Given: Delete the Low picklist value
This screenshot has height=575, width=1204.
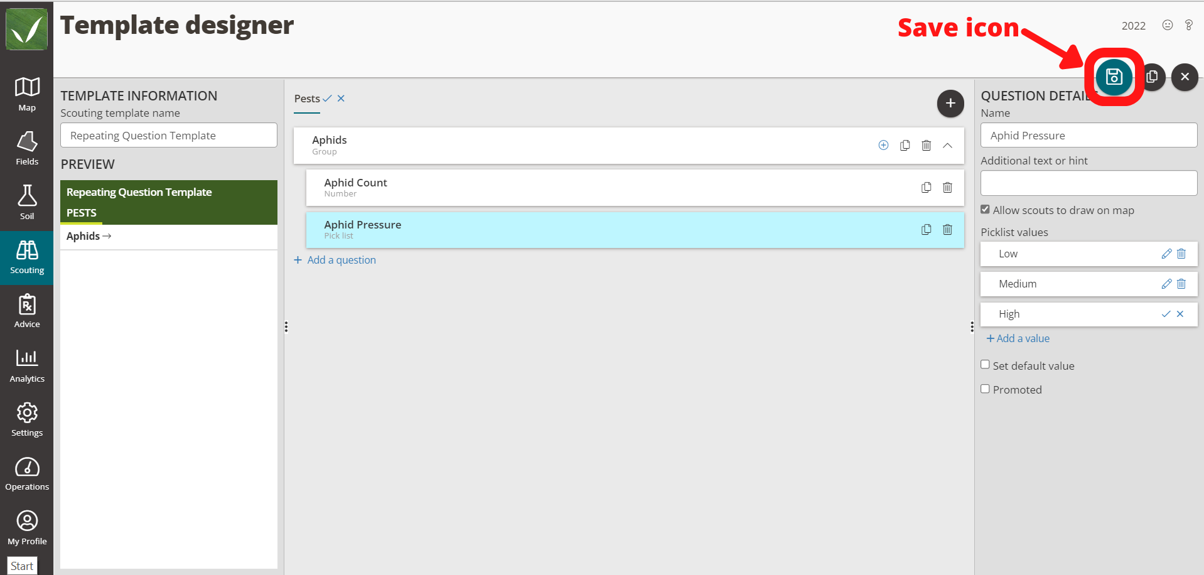Looking at the screenshot, I should 1181,254.
